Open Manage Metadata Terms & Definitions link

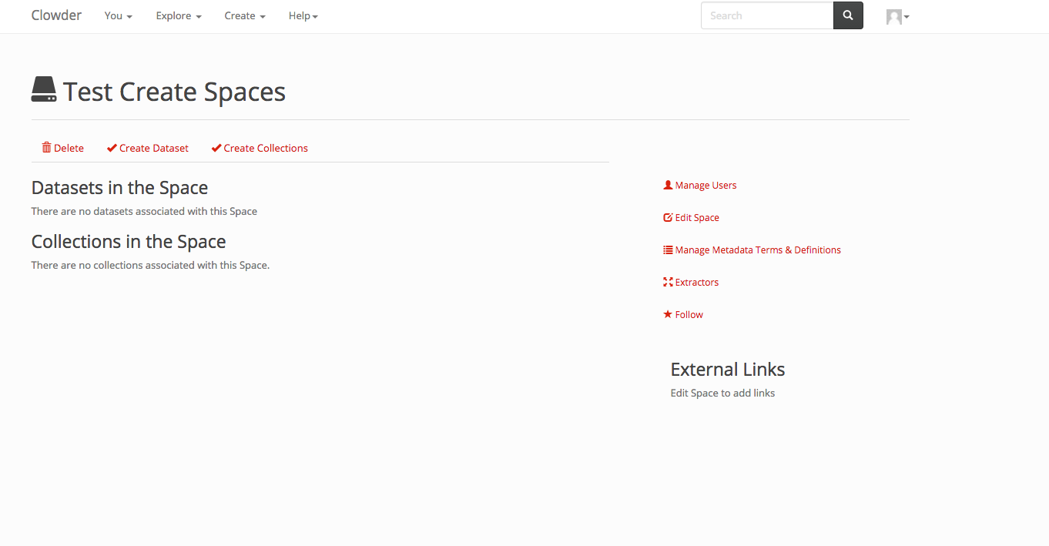coord(758,250)
